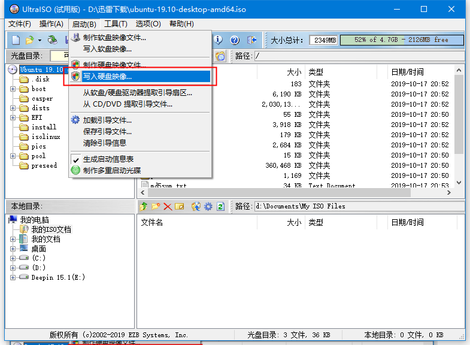The width and height of the screenshot is (470, 345).
Task: Select 写入软盘映像 menu entry
Action: [140, 49]
